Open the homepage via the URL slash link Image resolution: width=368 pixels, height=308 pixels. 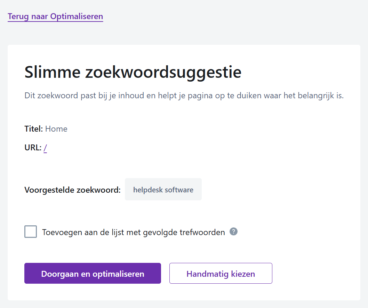click(45, 147)
